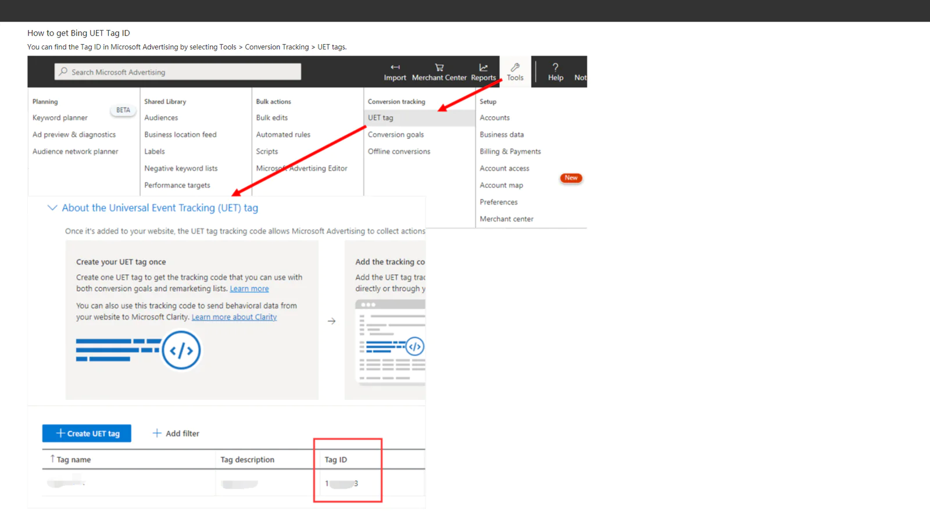Open the Help question mark
The image size is (930, 523).
(555, 72)
